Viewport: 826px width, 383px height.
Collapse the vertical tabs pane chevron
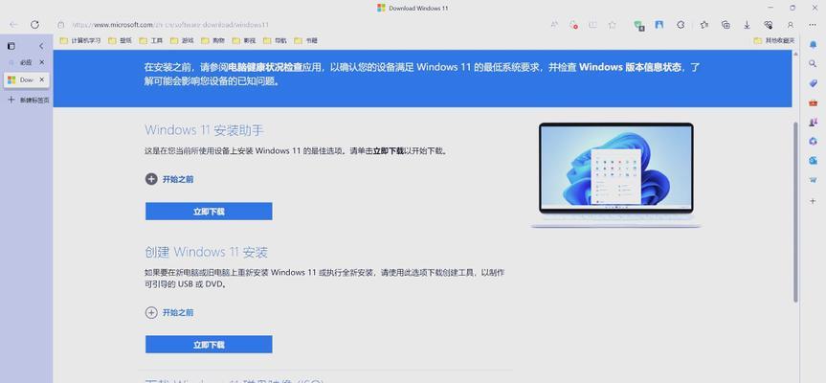coord(41,46)
